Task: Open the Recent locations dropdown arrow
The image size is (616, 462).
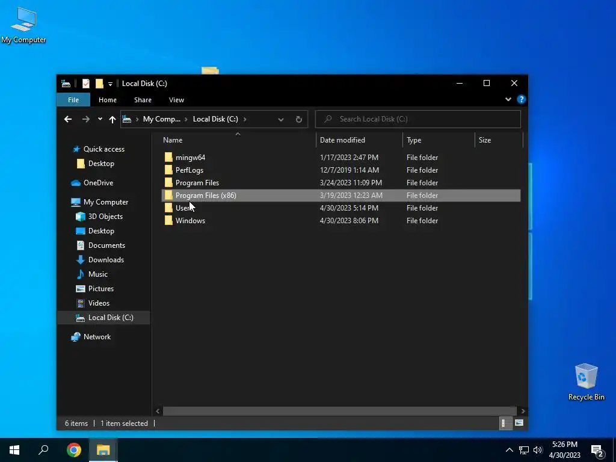Action: (100, 119)
